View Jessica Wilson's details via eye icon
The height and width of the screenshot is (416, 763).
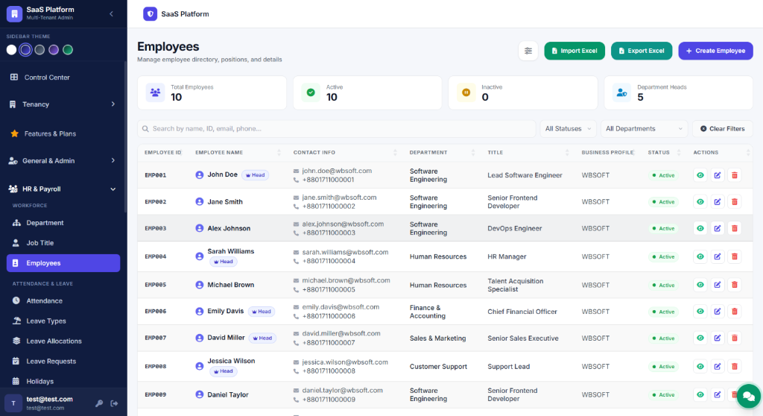click(700, 366)
